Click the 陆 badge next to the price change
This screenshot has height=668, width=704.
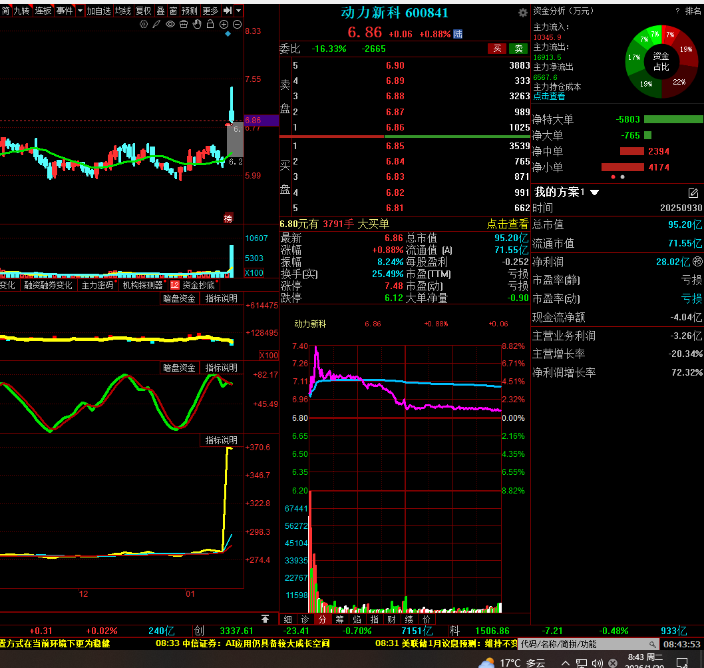pos(458,34)
